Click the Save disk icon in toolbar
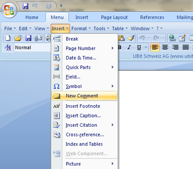The image size is (193, 169). click(29, 38)
